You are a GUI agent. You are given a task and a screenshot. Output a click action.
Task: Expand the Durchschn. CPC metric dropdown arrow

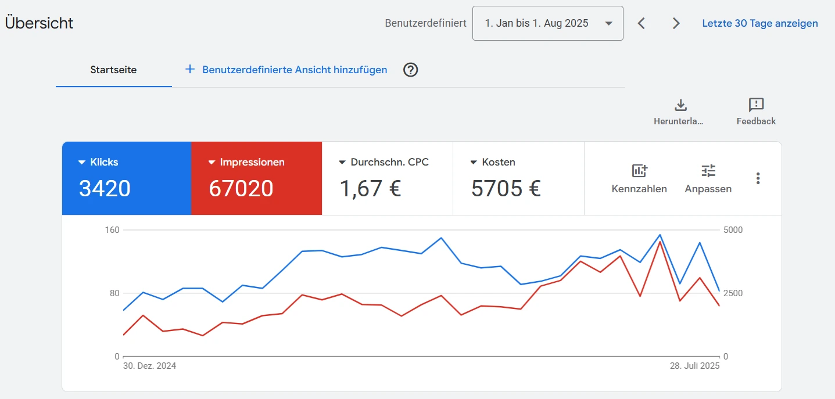pyautogui.click(x=343, y=162)
